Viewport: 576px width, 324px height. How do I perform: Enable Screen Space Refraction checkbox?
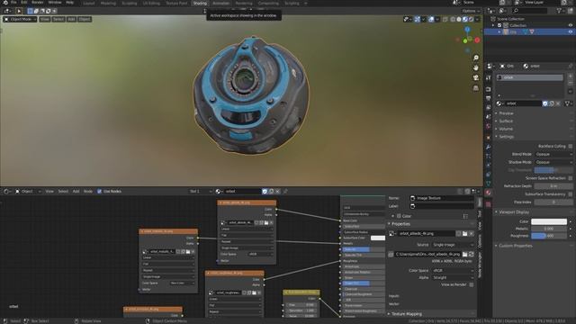pos(570,178)
